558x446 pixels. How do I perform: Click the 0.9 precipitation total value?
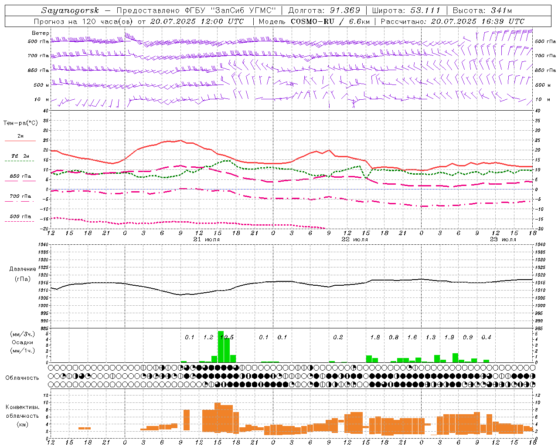coord(468,338)
